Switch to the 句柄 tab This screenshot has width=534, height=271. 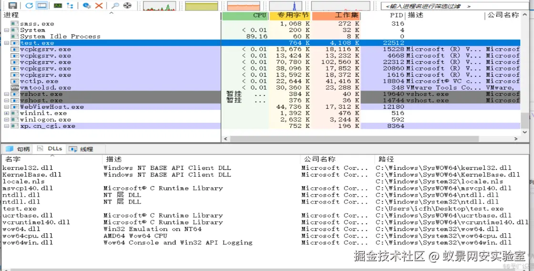[x=18, y=149]
